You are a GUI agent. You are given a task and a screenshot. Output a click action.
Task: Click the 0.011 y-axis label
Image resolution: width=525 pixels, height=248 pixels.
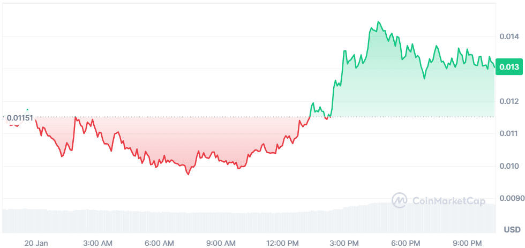pos(509,134)
